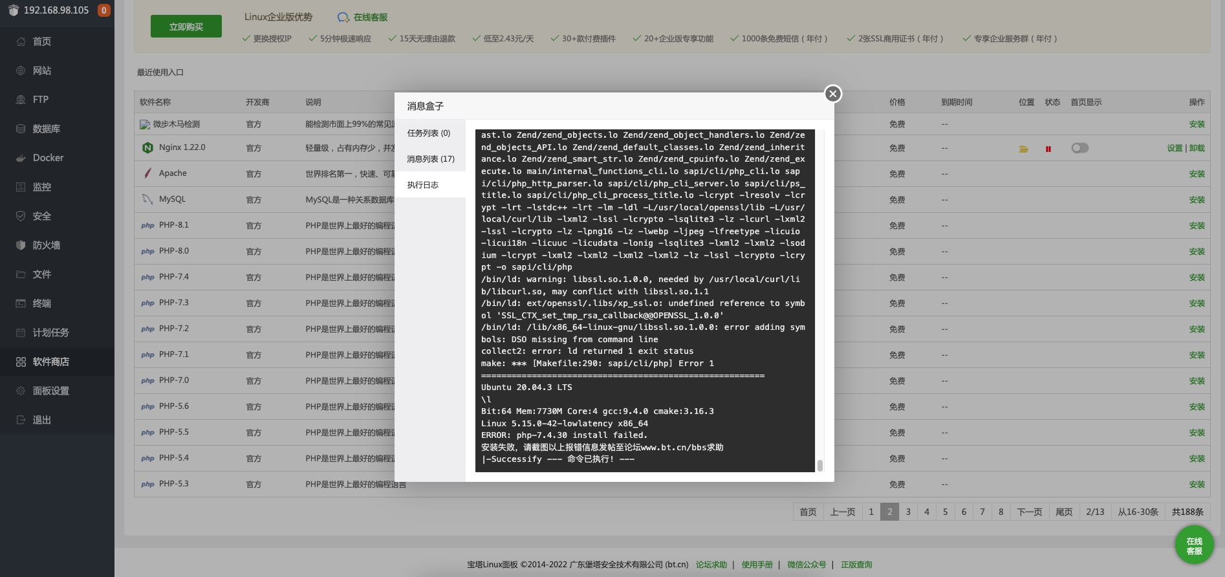Screen dimensions: 1225x577
Task: Go to 尾页 last page
Action: (x=1064, y=512)
